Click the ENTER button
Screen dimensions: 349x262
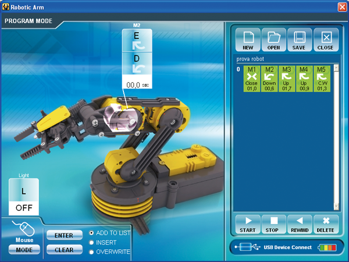click(x=65, y=235)
